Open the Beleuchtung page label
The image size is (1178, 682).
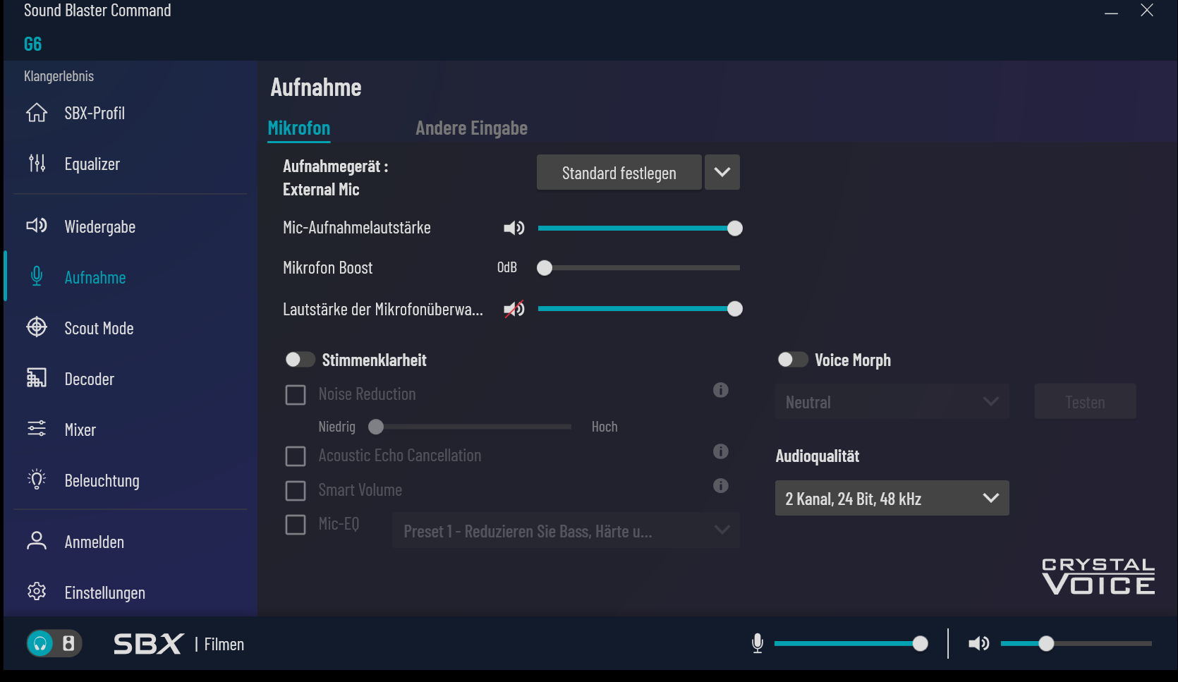tap(102, 480)
